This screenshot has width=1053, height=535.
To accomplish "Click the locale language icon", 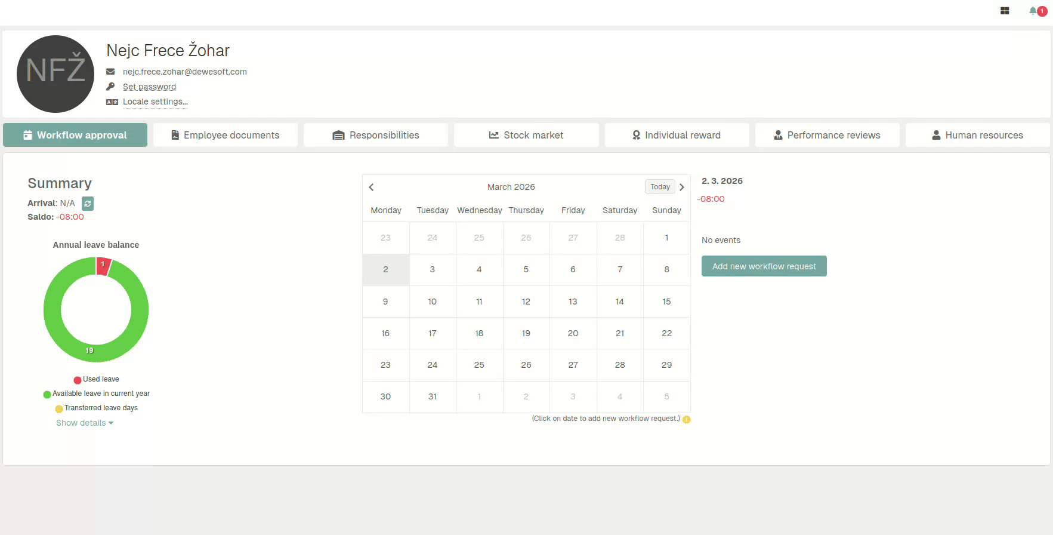I will [112, 102].
